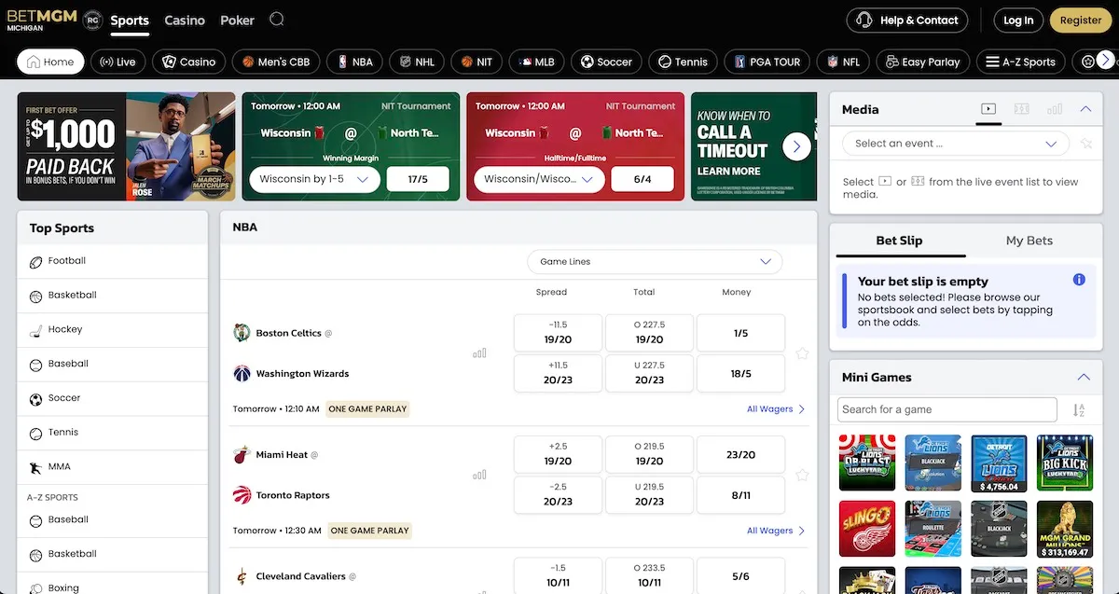The height and width of the screenshot is (594, 1119).
Task: Open the search magnifier in the header
Action: click(276, 20)
